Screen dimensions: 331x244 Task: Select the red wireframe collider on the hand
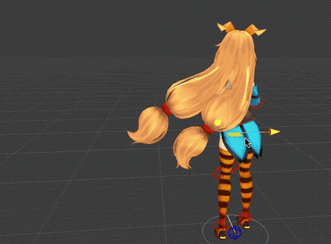[x=257, y=102]
